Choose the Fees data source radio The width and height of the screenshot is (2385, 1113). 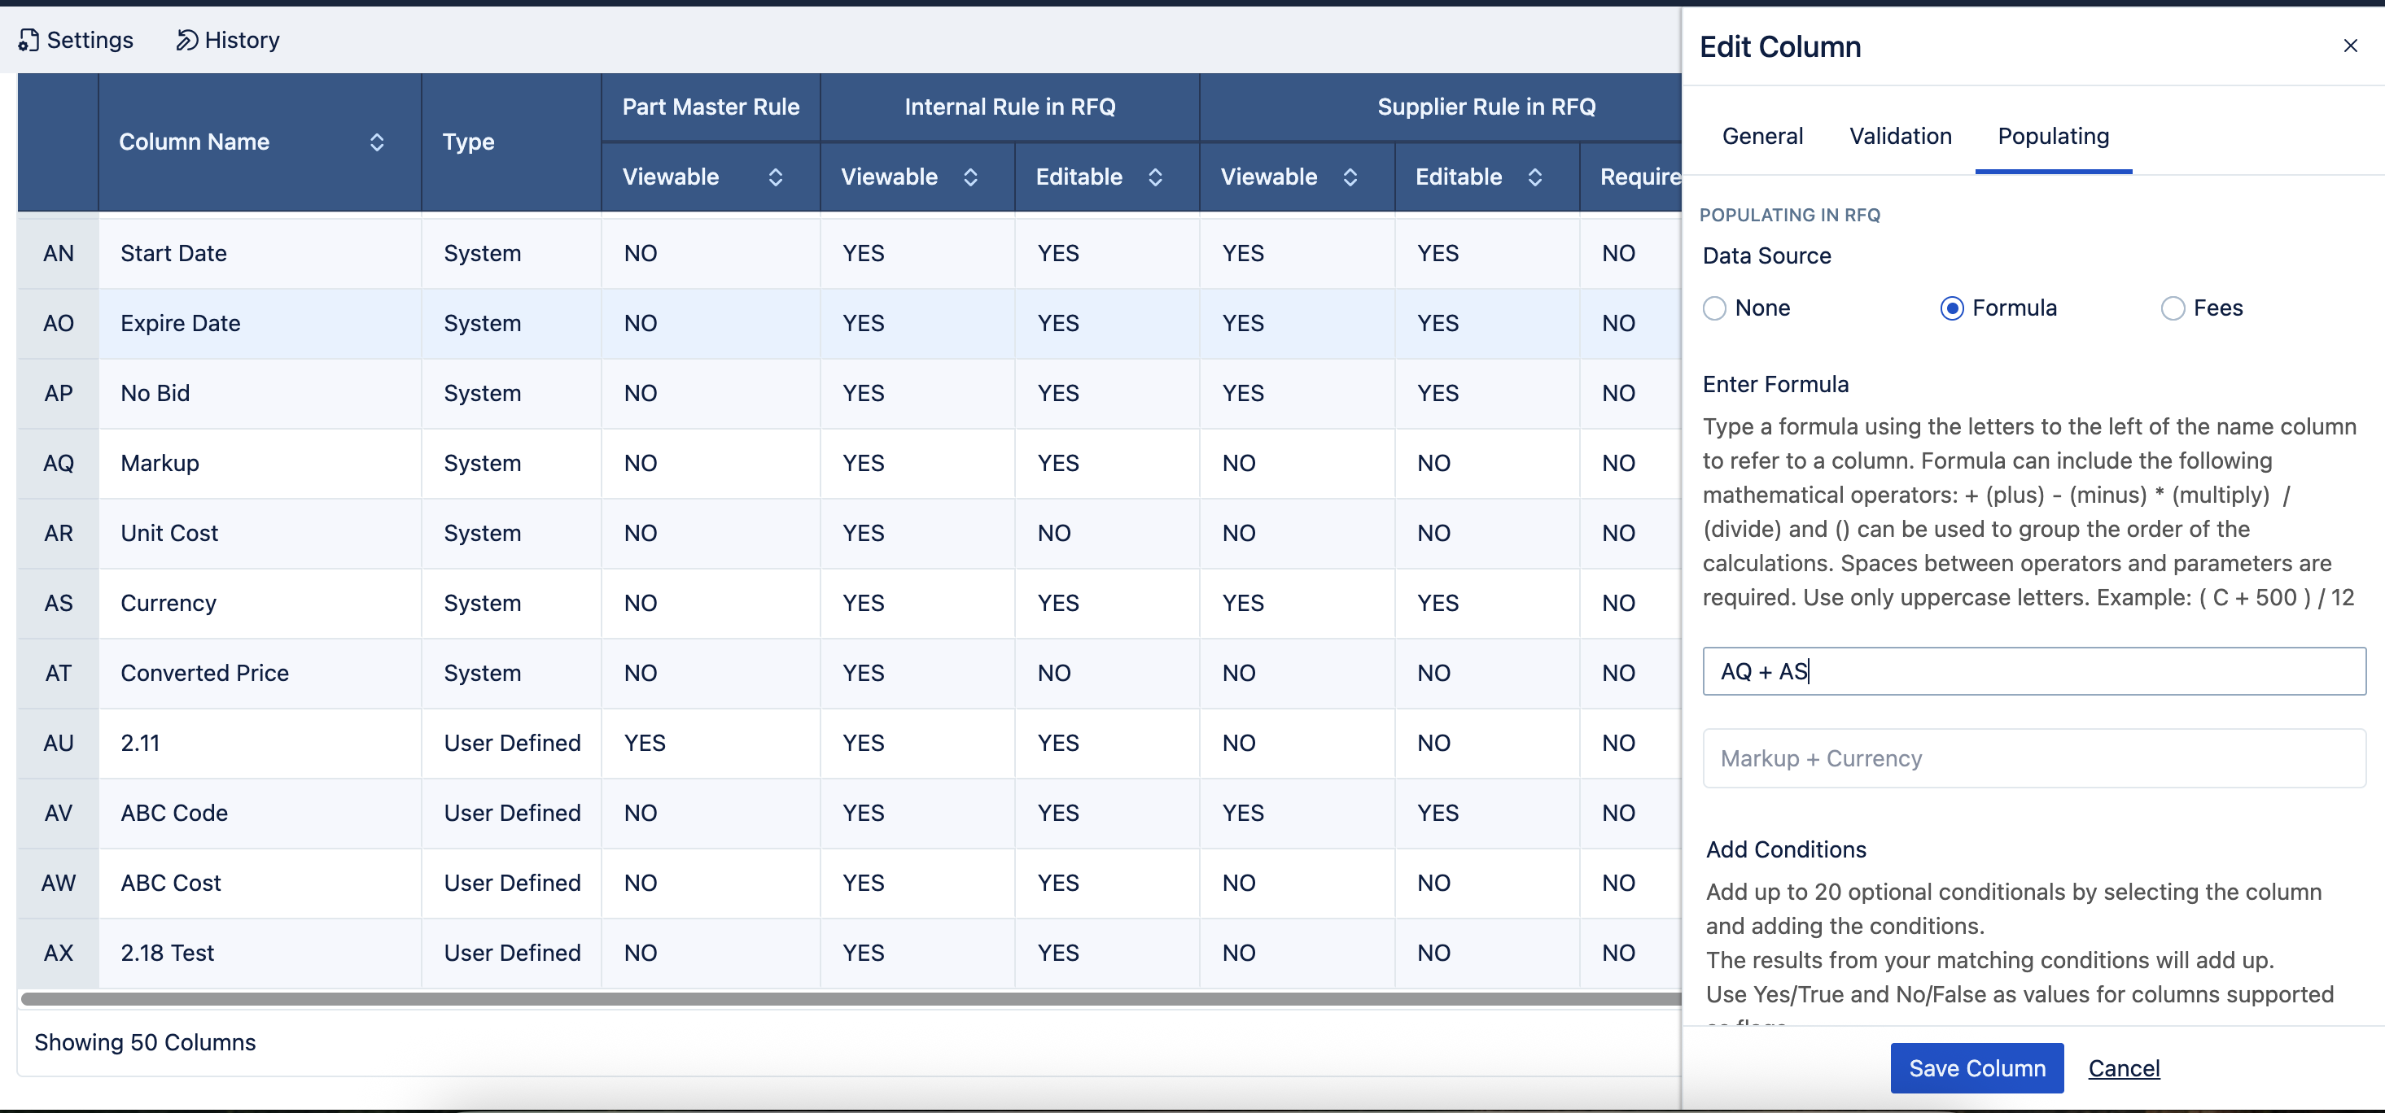pyautogui.click(x=2172, y=308)
